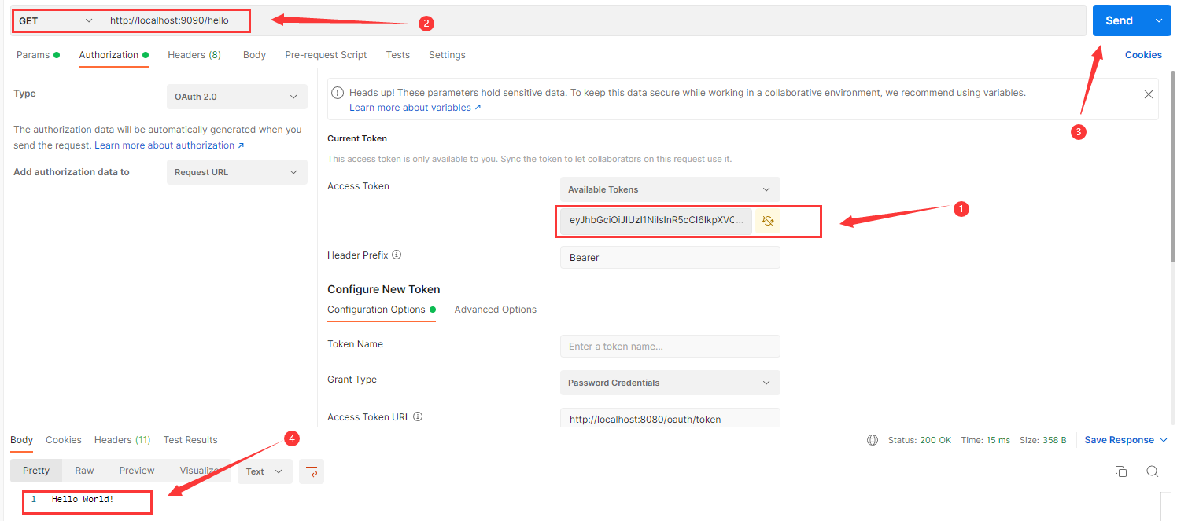Click the Heads up info icon
1177x521 pixels.
pyautogui.click(x=338, y=93)
